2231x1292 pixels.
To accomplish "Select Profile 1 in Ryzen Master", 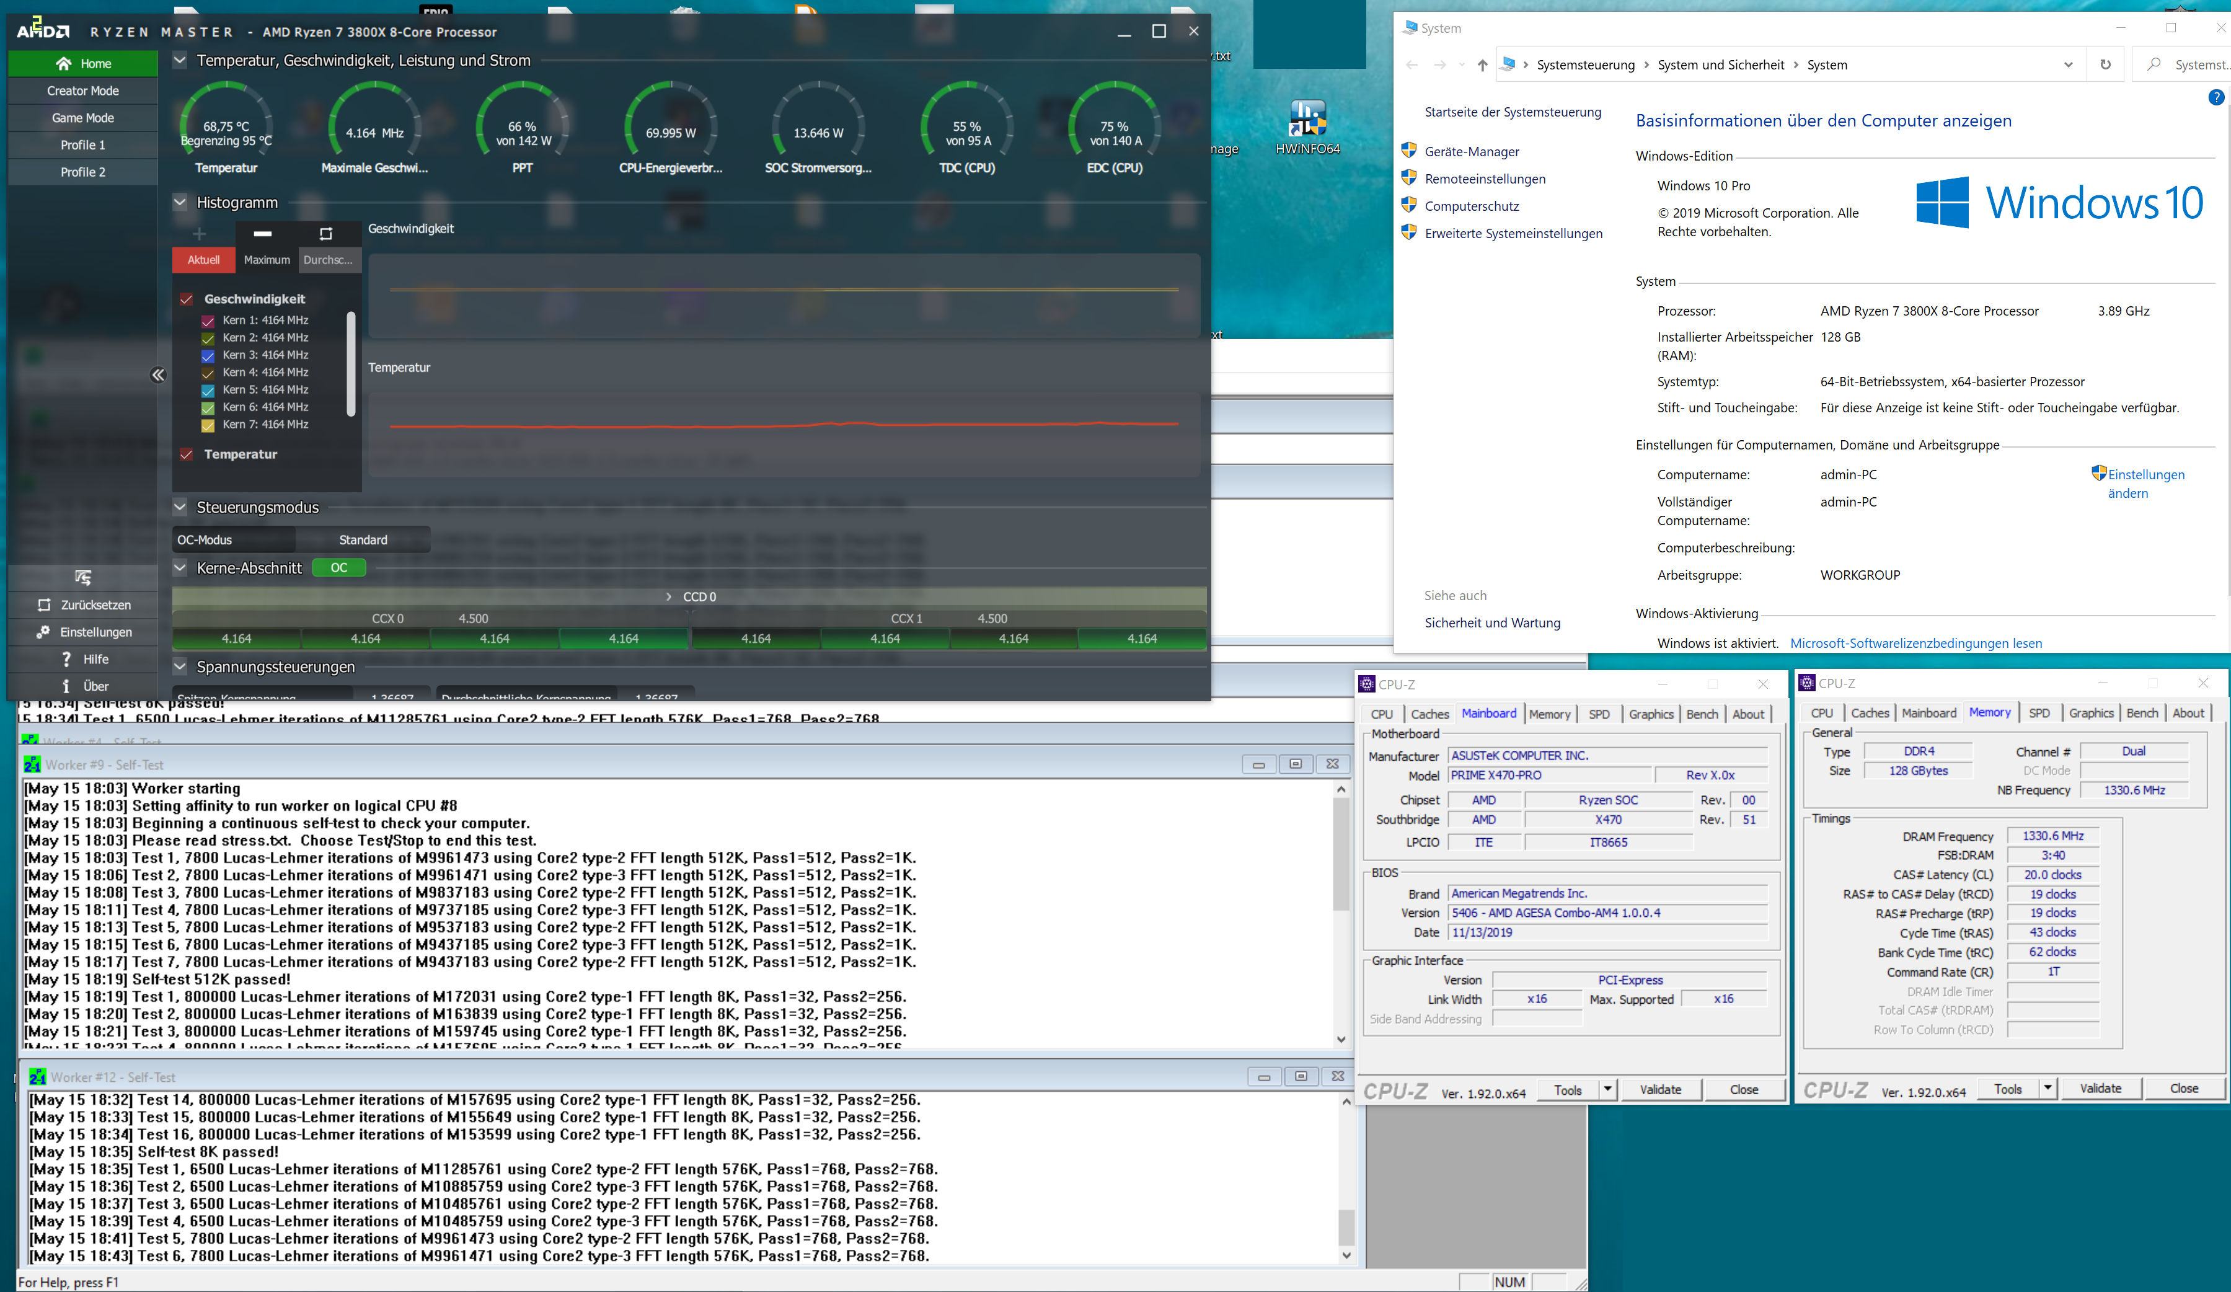I will click(x=83, y=144).
